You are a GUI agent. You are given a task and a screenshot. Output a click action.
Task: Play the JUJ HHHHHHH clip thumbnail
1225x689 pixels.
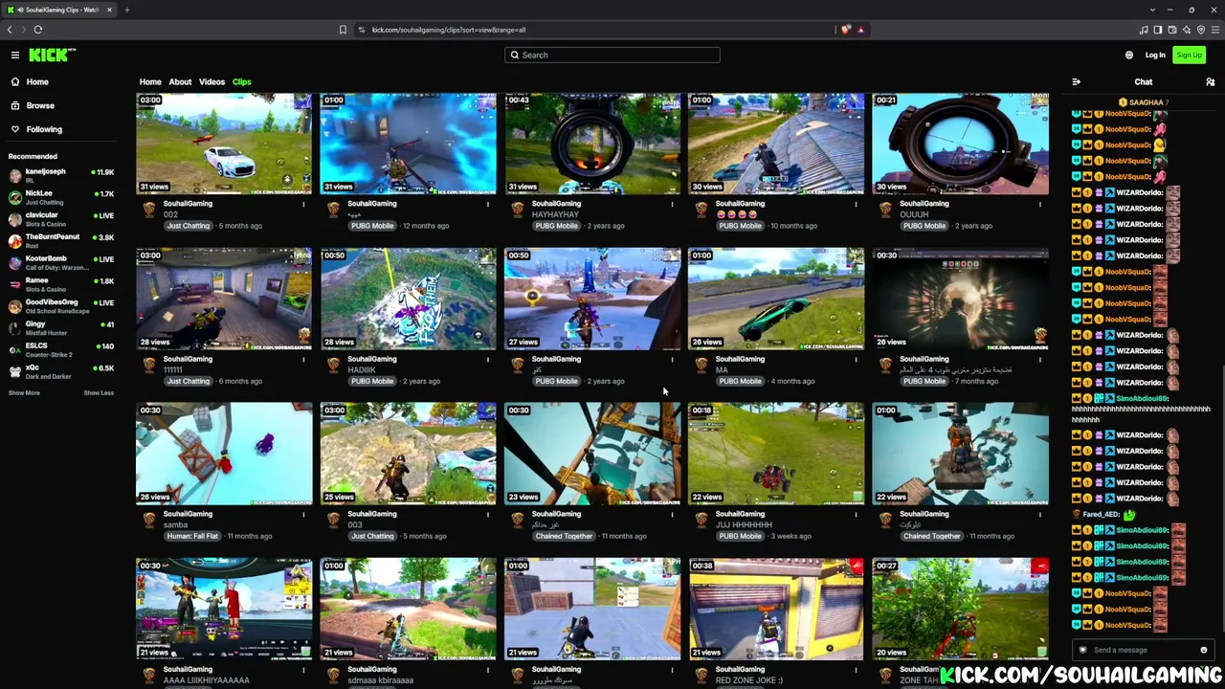(x=776, y=454)
